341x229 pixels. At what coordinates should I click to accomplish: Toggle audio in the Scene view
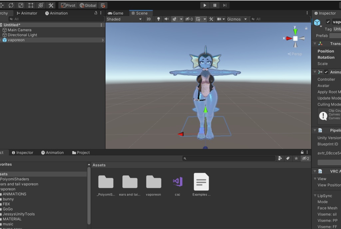pos(167,19)
